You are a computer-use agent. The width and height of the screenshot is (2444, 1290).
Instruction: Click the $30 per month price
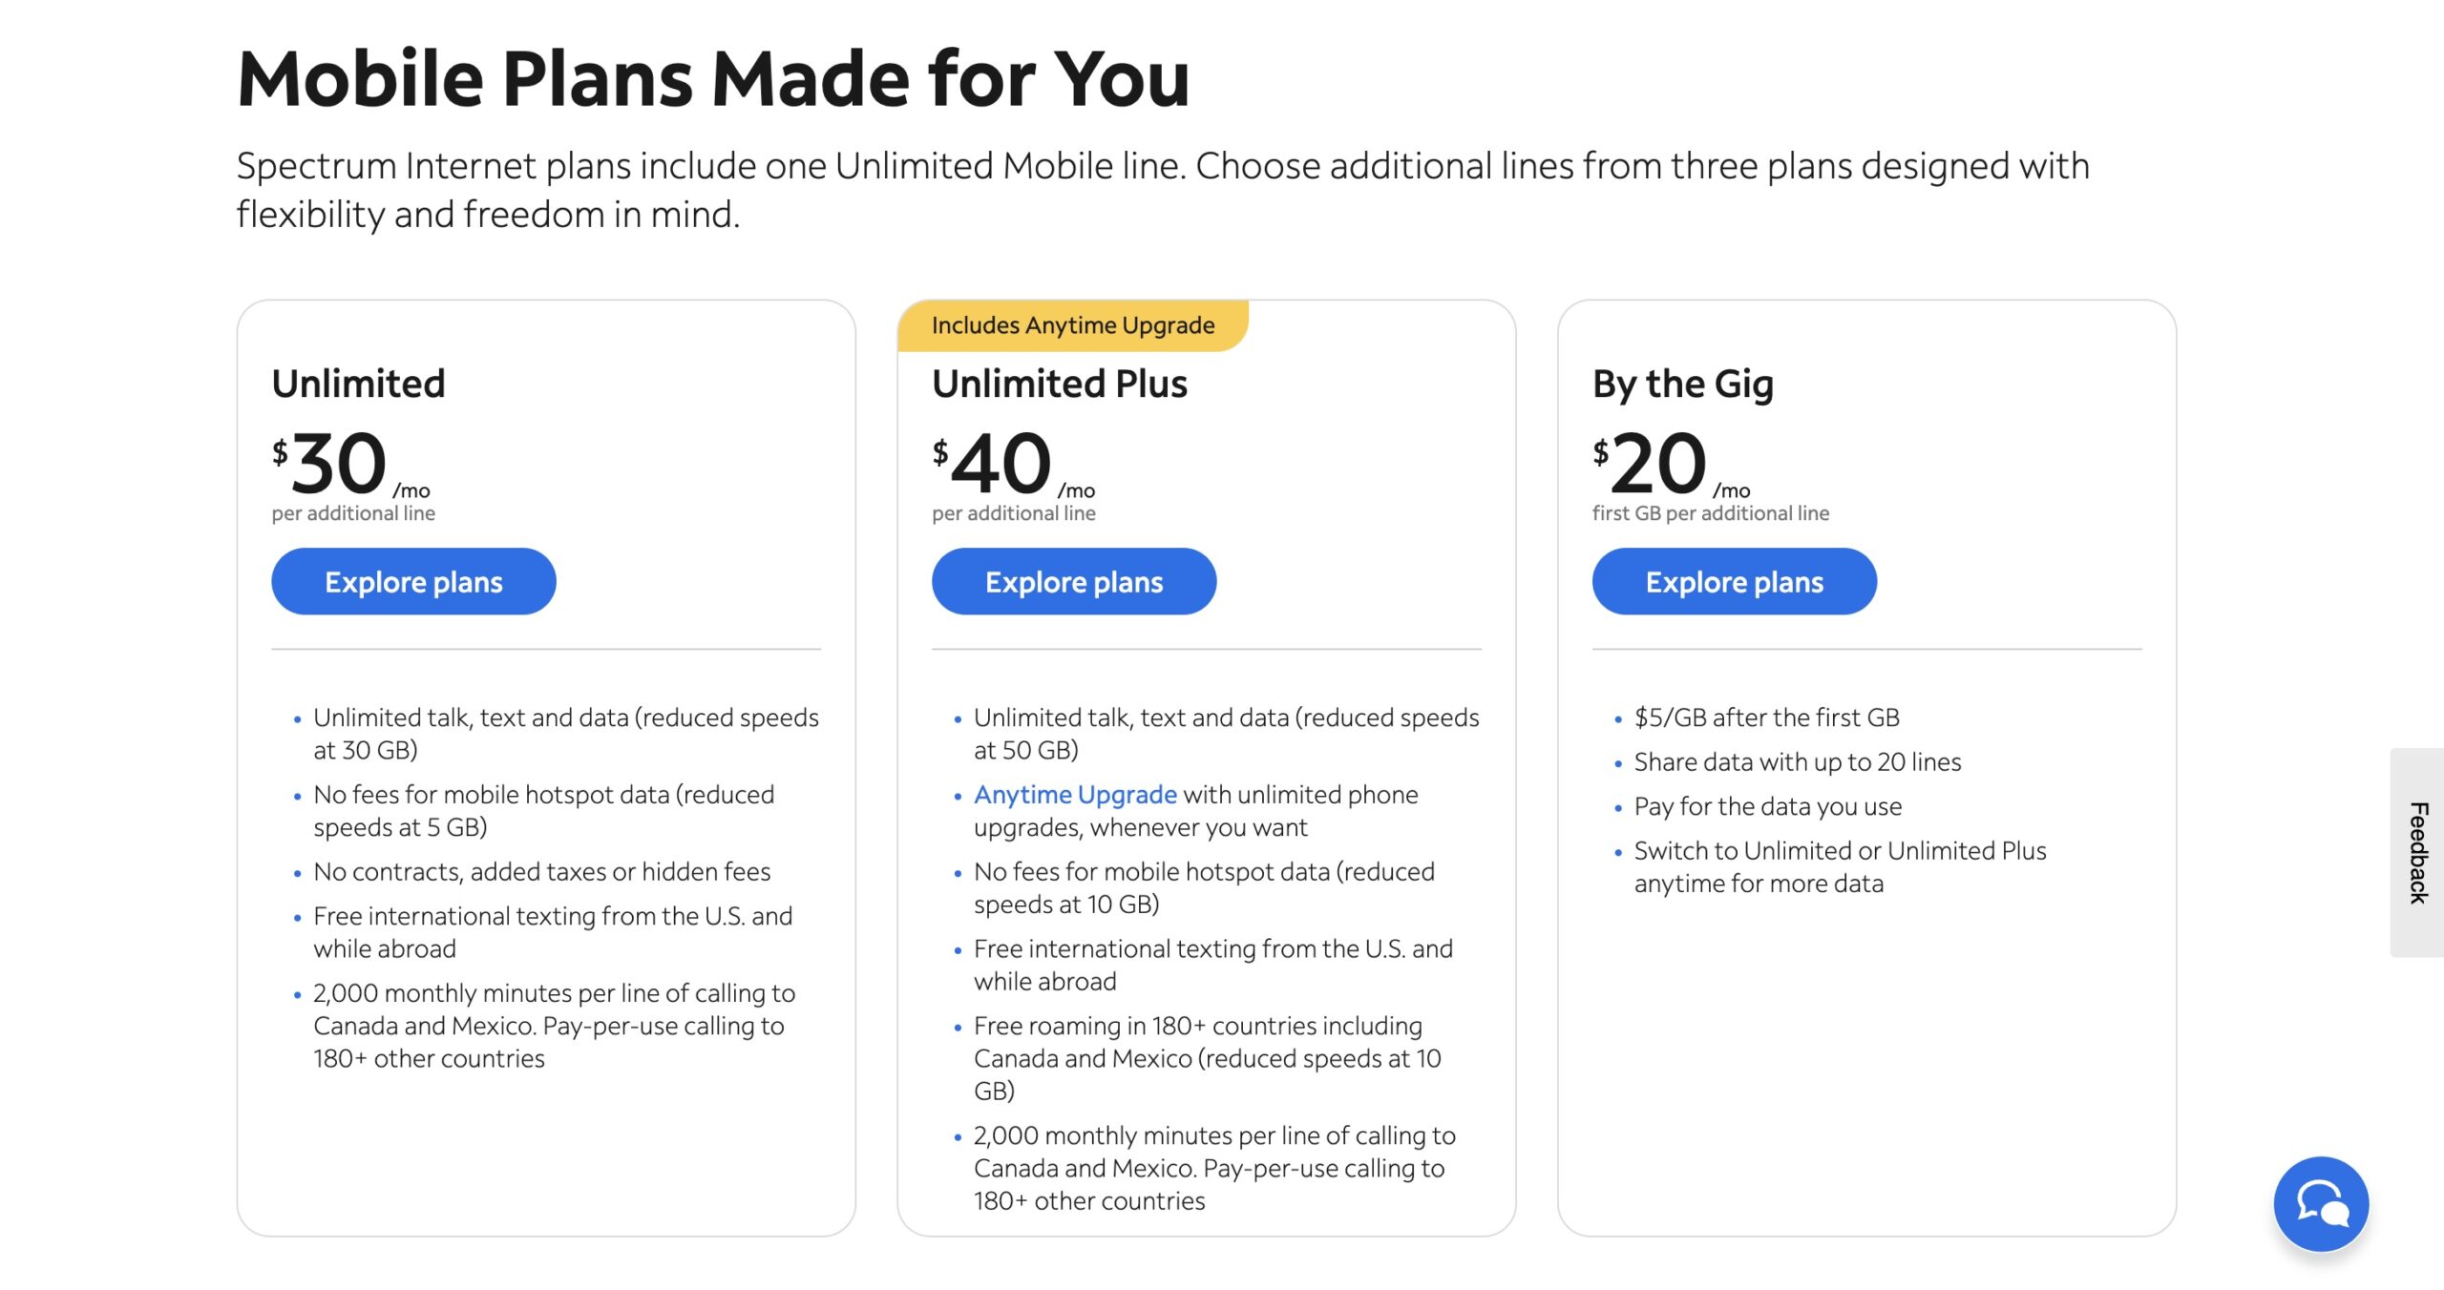click(339, 464)
